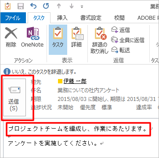
Task: Open the 書式設定 ribbon tab
Action: (x=91, y=18)
